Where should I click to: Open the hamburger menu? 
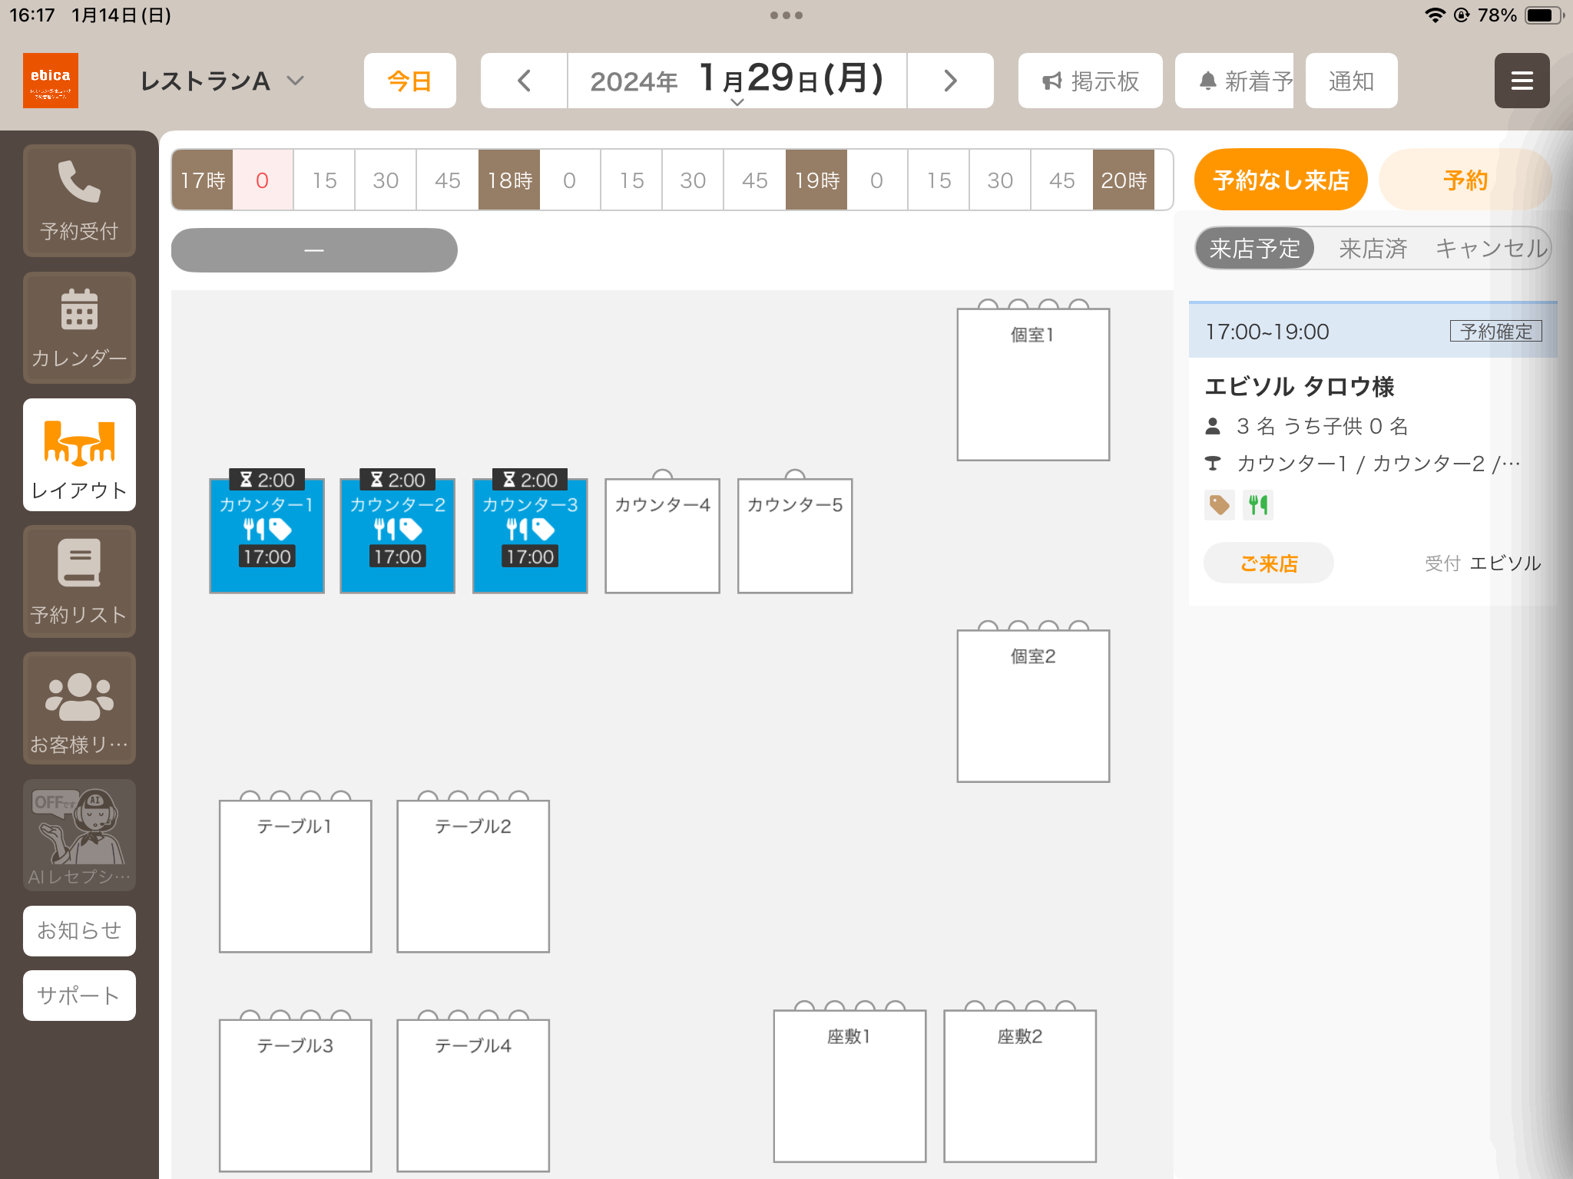(1522, 81)
